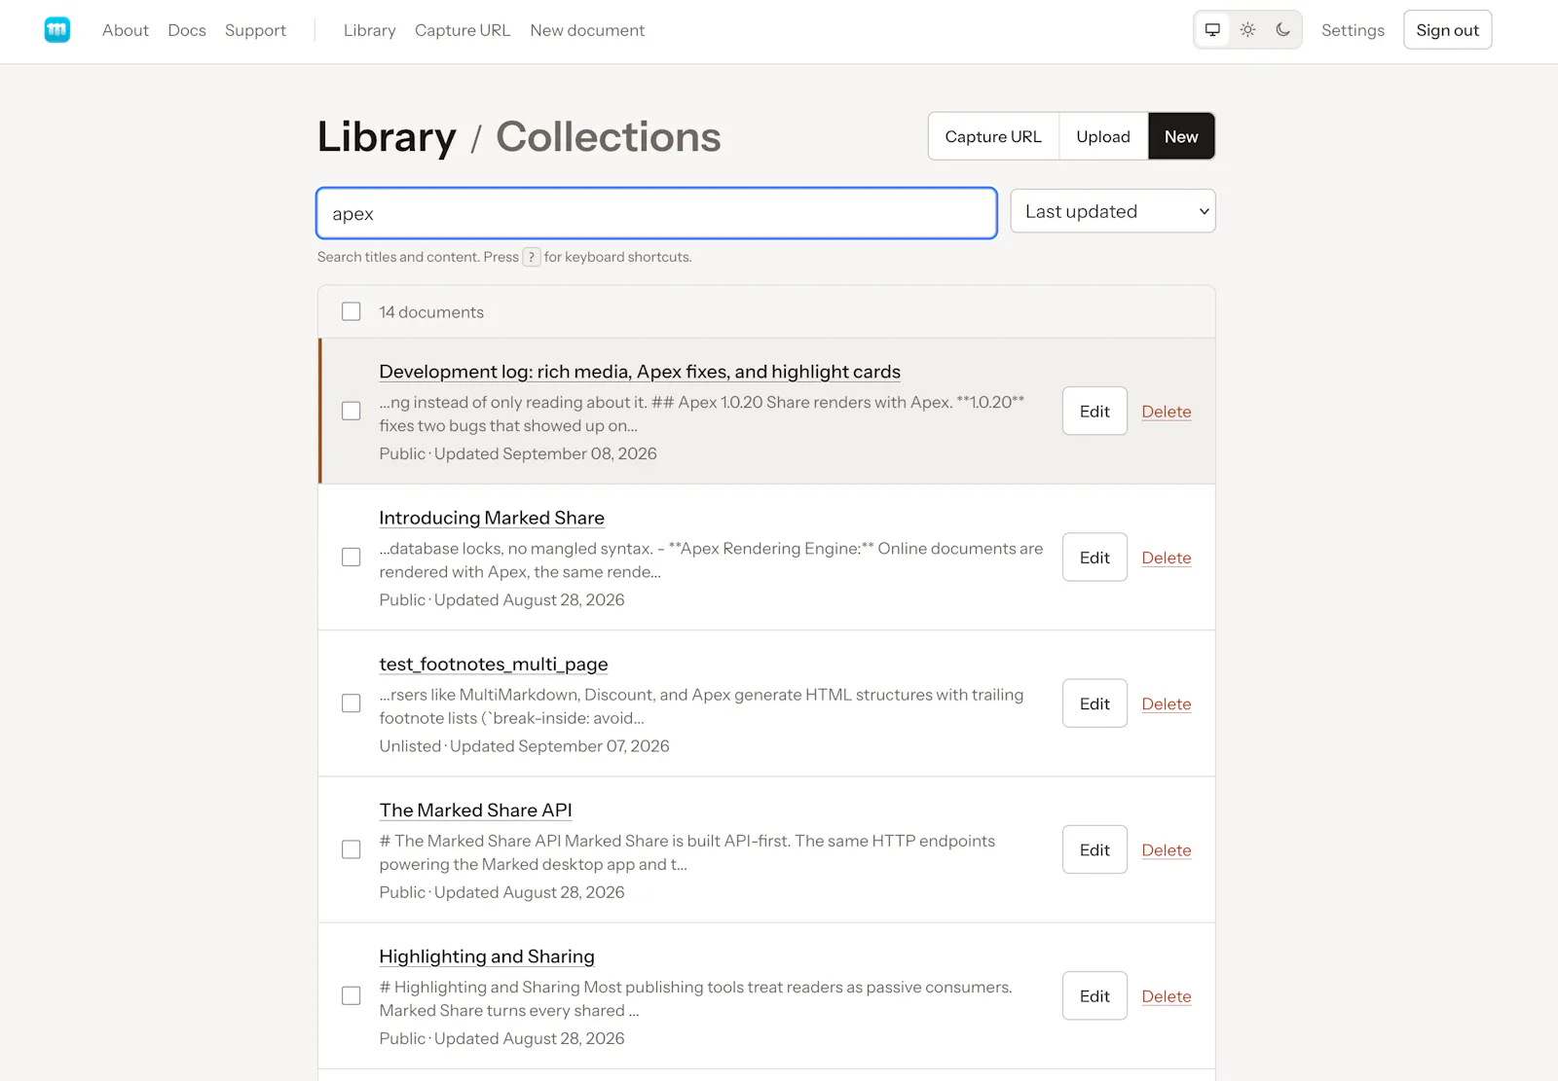Viewport: 1558px width, 1081px height.
Task: Edit test_footnotes_multi_page
Action: tap(1094, 703)
